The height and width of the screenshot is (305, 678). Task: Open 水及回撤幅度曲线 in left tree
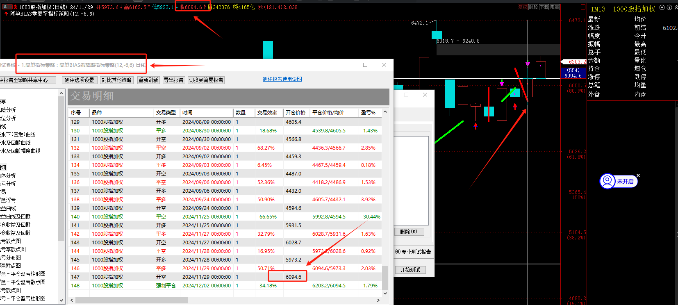(20, 151)
